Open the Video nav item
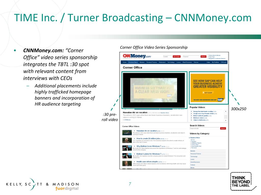This screenshot has width=261, height=195. pos(208,62)
